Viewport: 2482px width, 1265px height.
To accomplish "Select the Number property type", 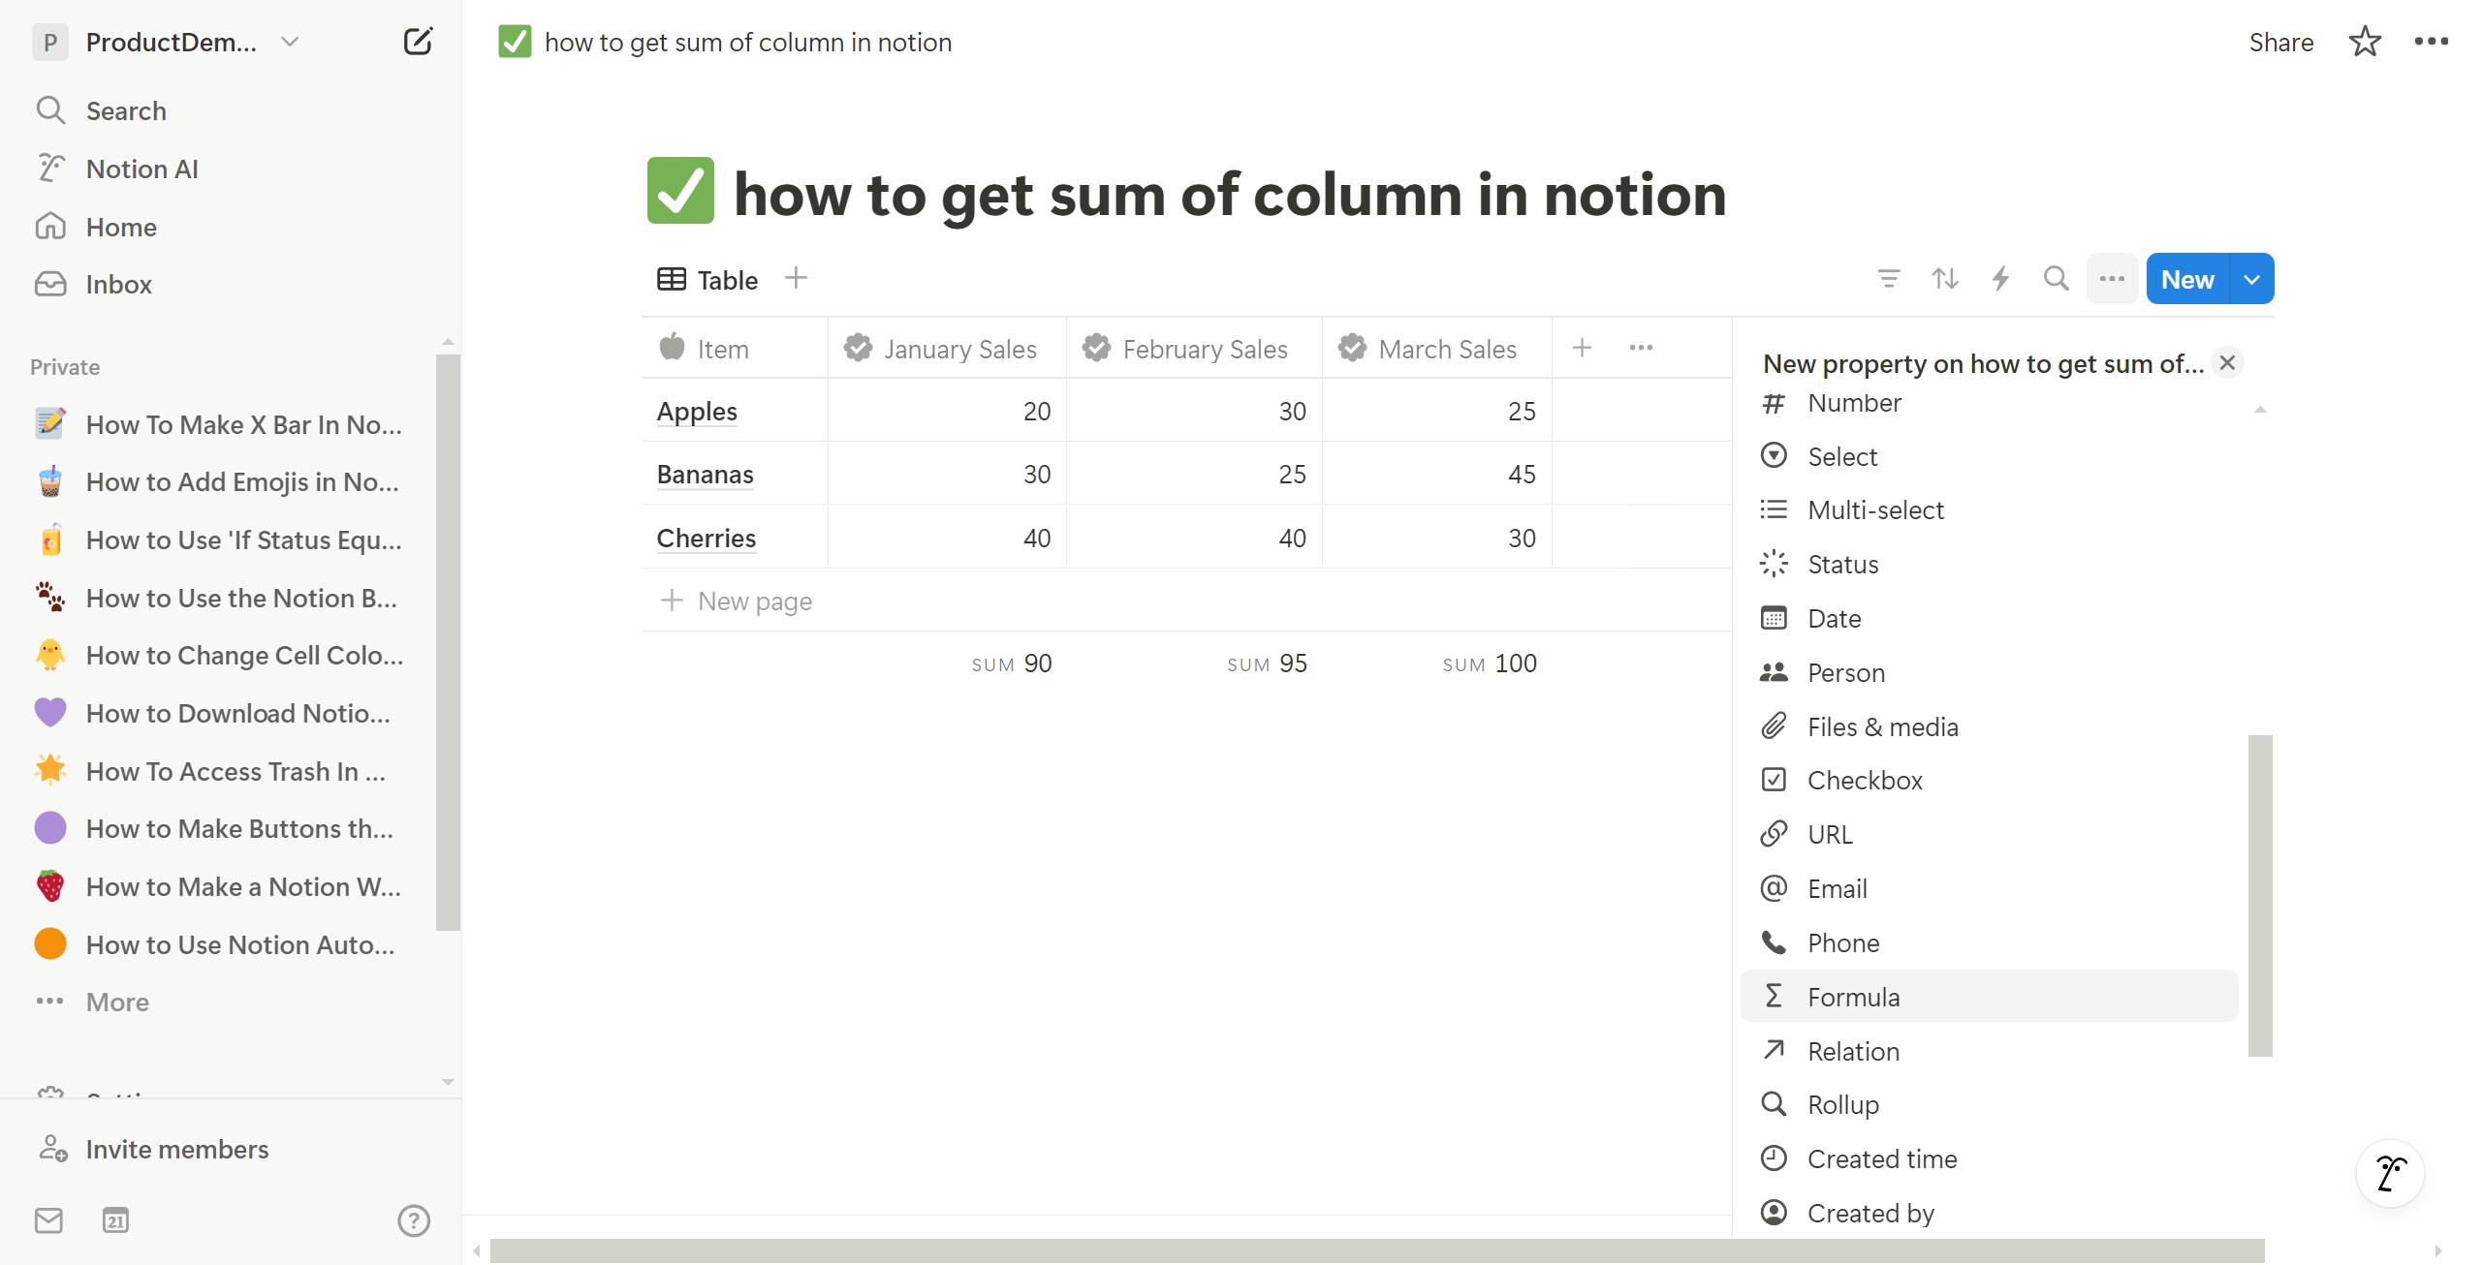I will point(1989,403).
